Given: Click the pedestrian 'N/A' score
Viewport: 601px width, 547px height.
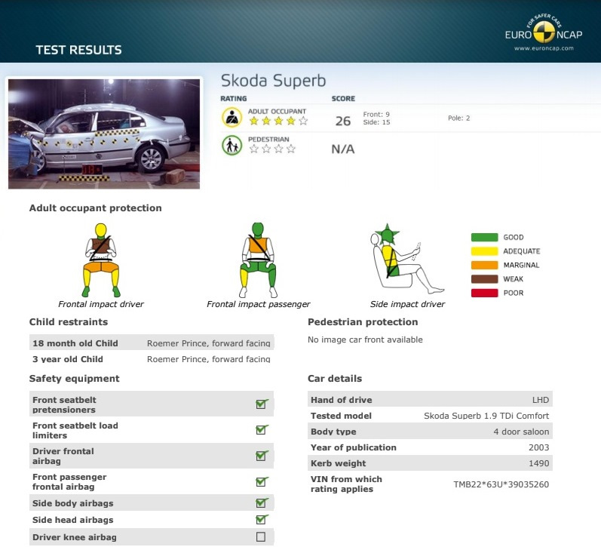Looking at the screenshot, I should tap(343, 149).
